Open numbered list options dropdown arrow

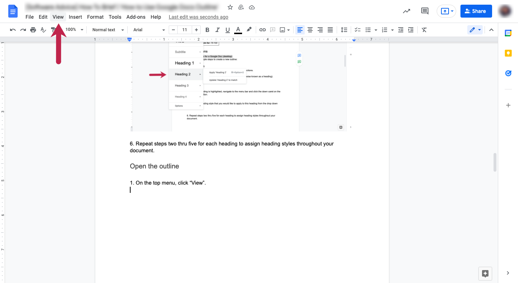[x=392, y=30]
